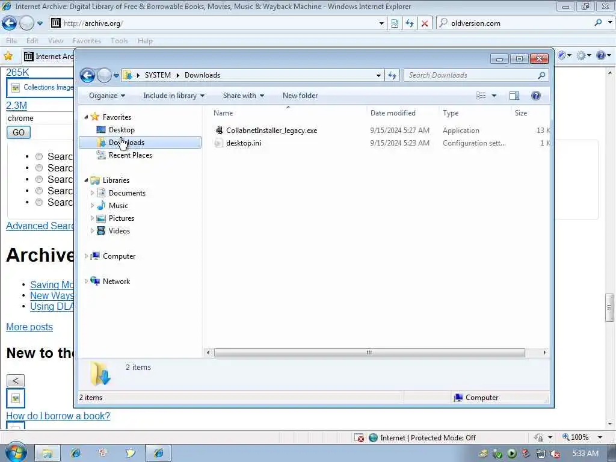Select the fourth Search radio button

coord(39,191)
